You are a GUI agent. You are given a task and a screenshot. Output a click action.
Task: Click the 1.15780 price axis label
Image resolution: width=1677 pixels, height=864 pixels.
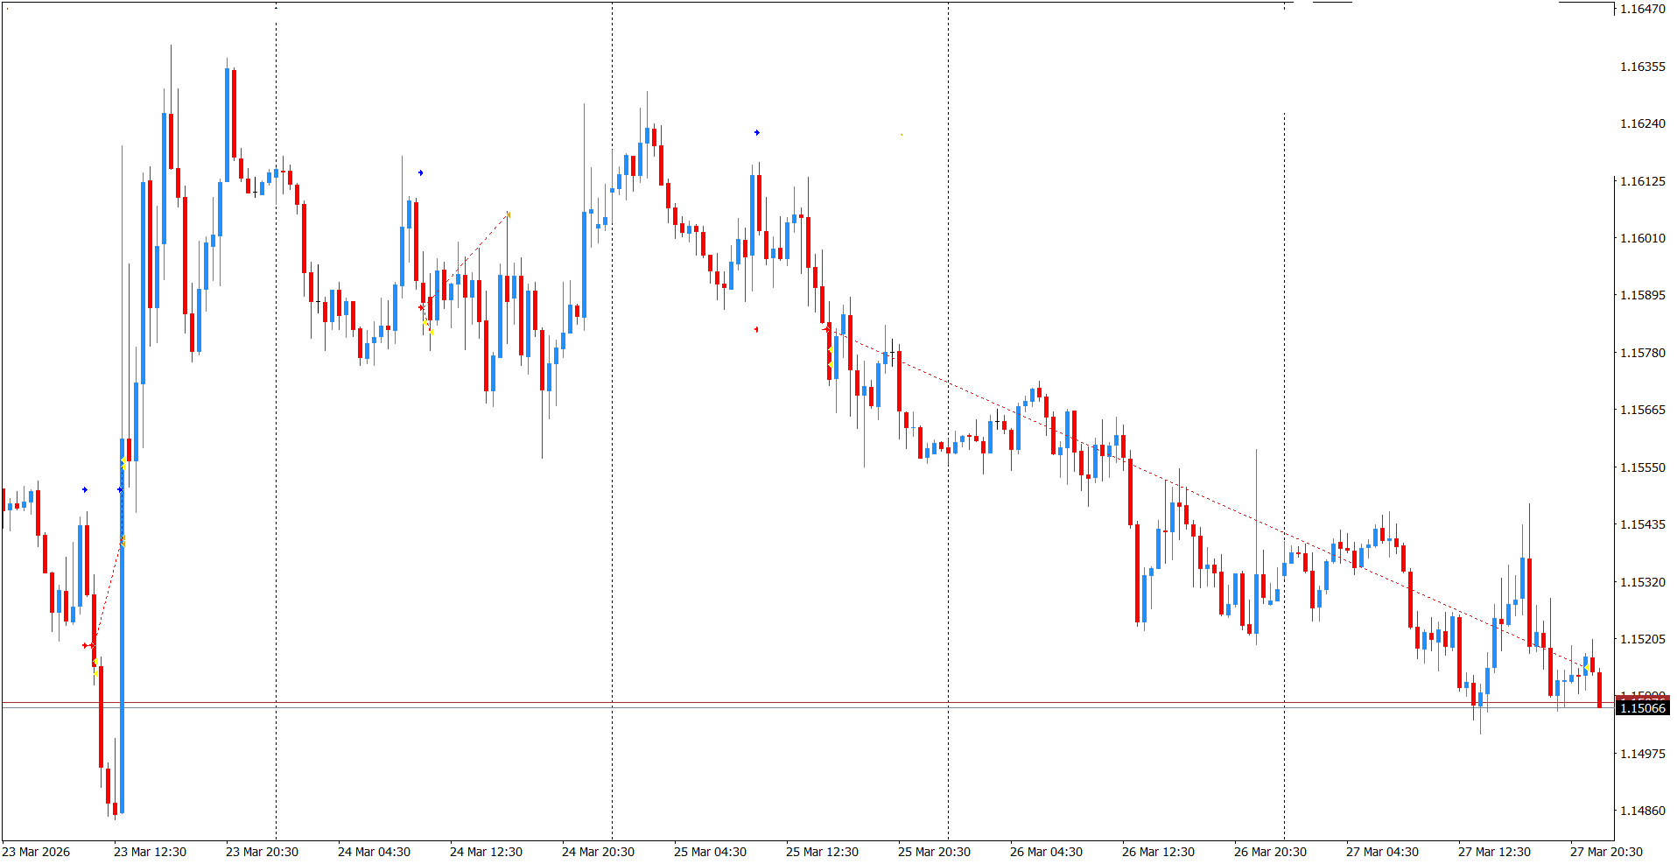[x=1642, y=353]
